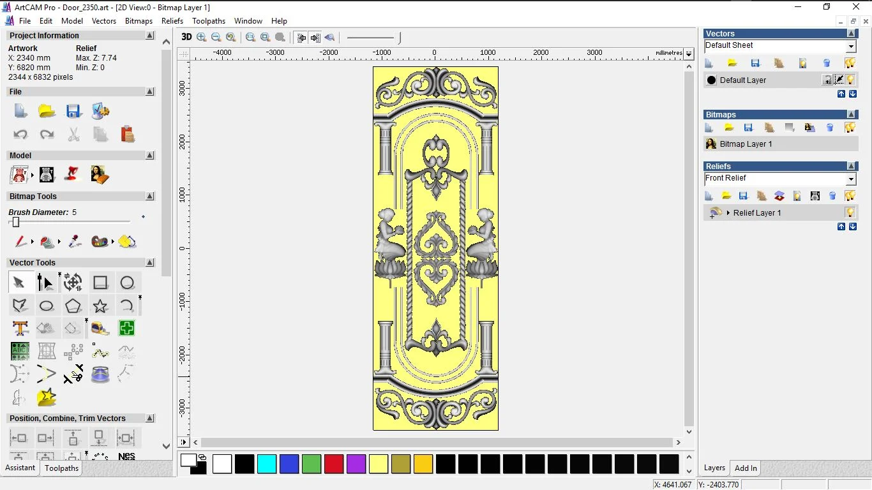This screenshot has height=490, width=872.
Task: Open the Front Relief dropdown
Action: pyautogui.click(x=851, y=179)
